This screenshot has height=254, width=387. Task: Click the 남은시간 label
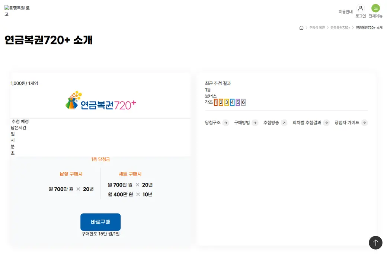pyautogui.click(x=19, y=128)
